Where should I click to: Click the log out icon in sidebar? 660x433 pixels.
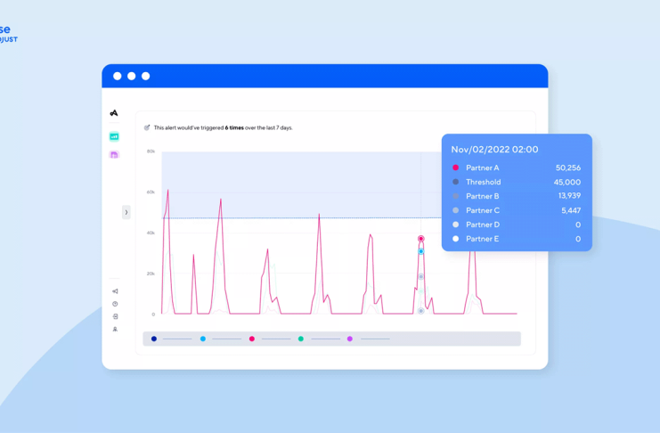pyautogui.click(x=115, y=317)
